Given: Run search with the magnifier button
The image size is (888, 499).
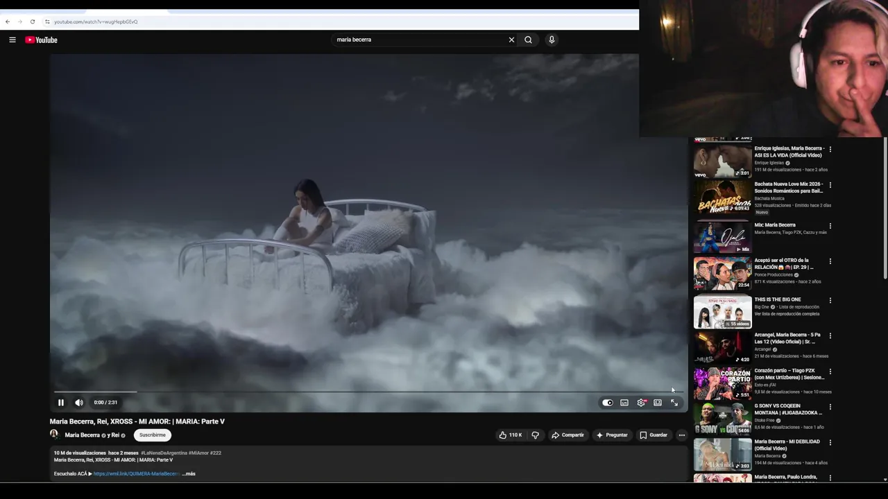Looking at the screenshot, I should 529,40.
